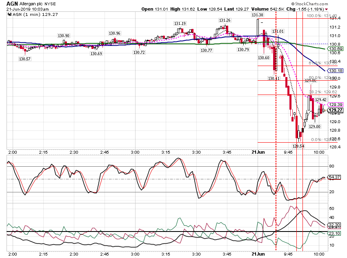The height and width of the screenshot is (258, 347).
Task: Click the High 131.62 header value
Action: 182,9
